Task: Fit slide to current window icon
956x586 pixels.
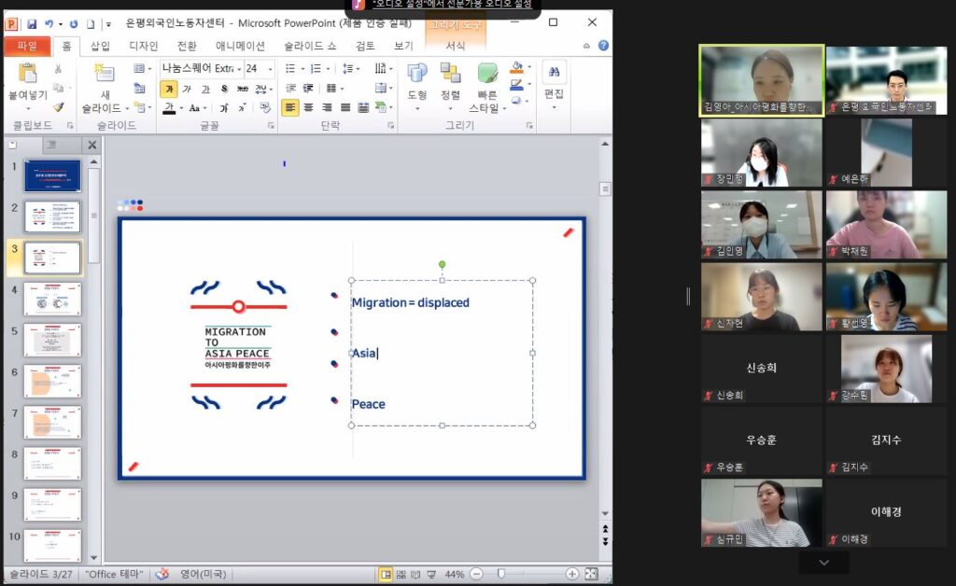Action: 591,574
